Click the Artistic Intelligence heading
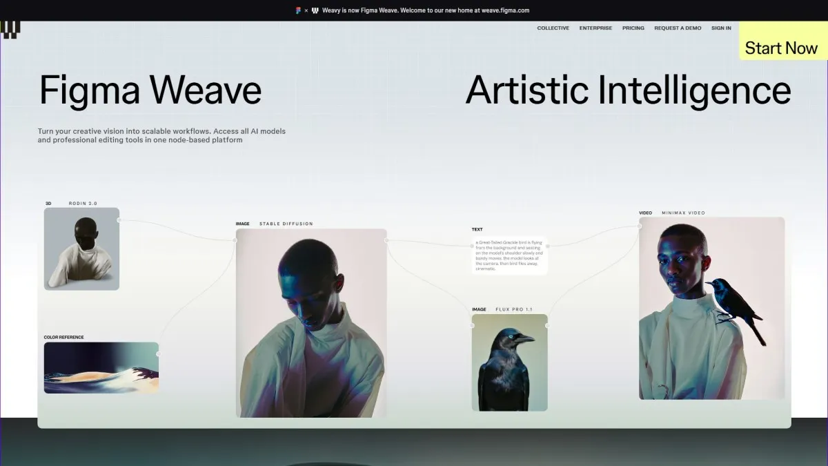This screenshot has width=828, height=466. pyautogui.click(x=628, y=90)
